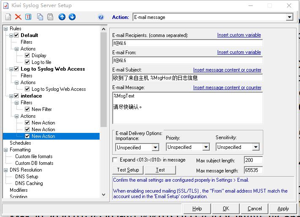This screenshot has width=300, height=217.
Task: Open the Importance dropdown
Action: pos(155,147)
